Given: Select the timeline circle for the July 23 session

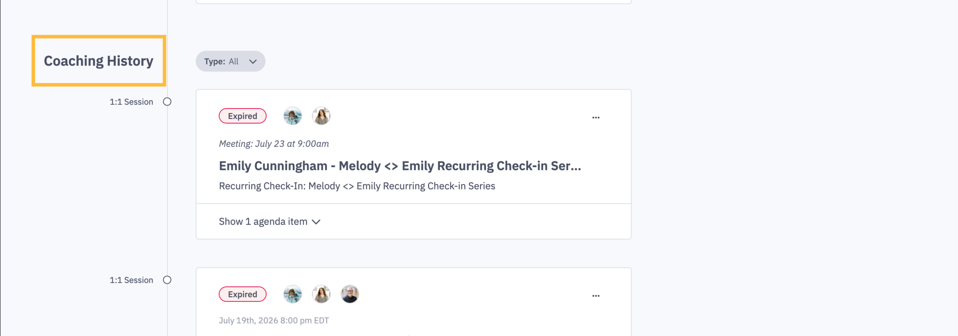Looking at the screenshot, I should coord(167,102).
